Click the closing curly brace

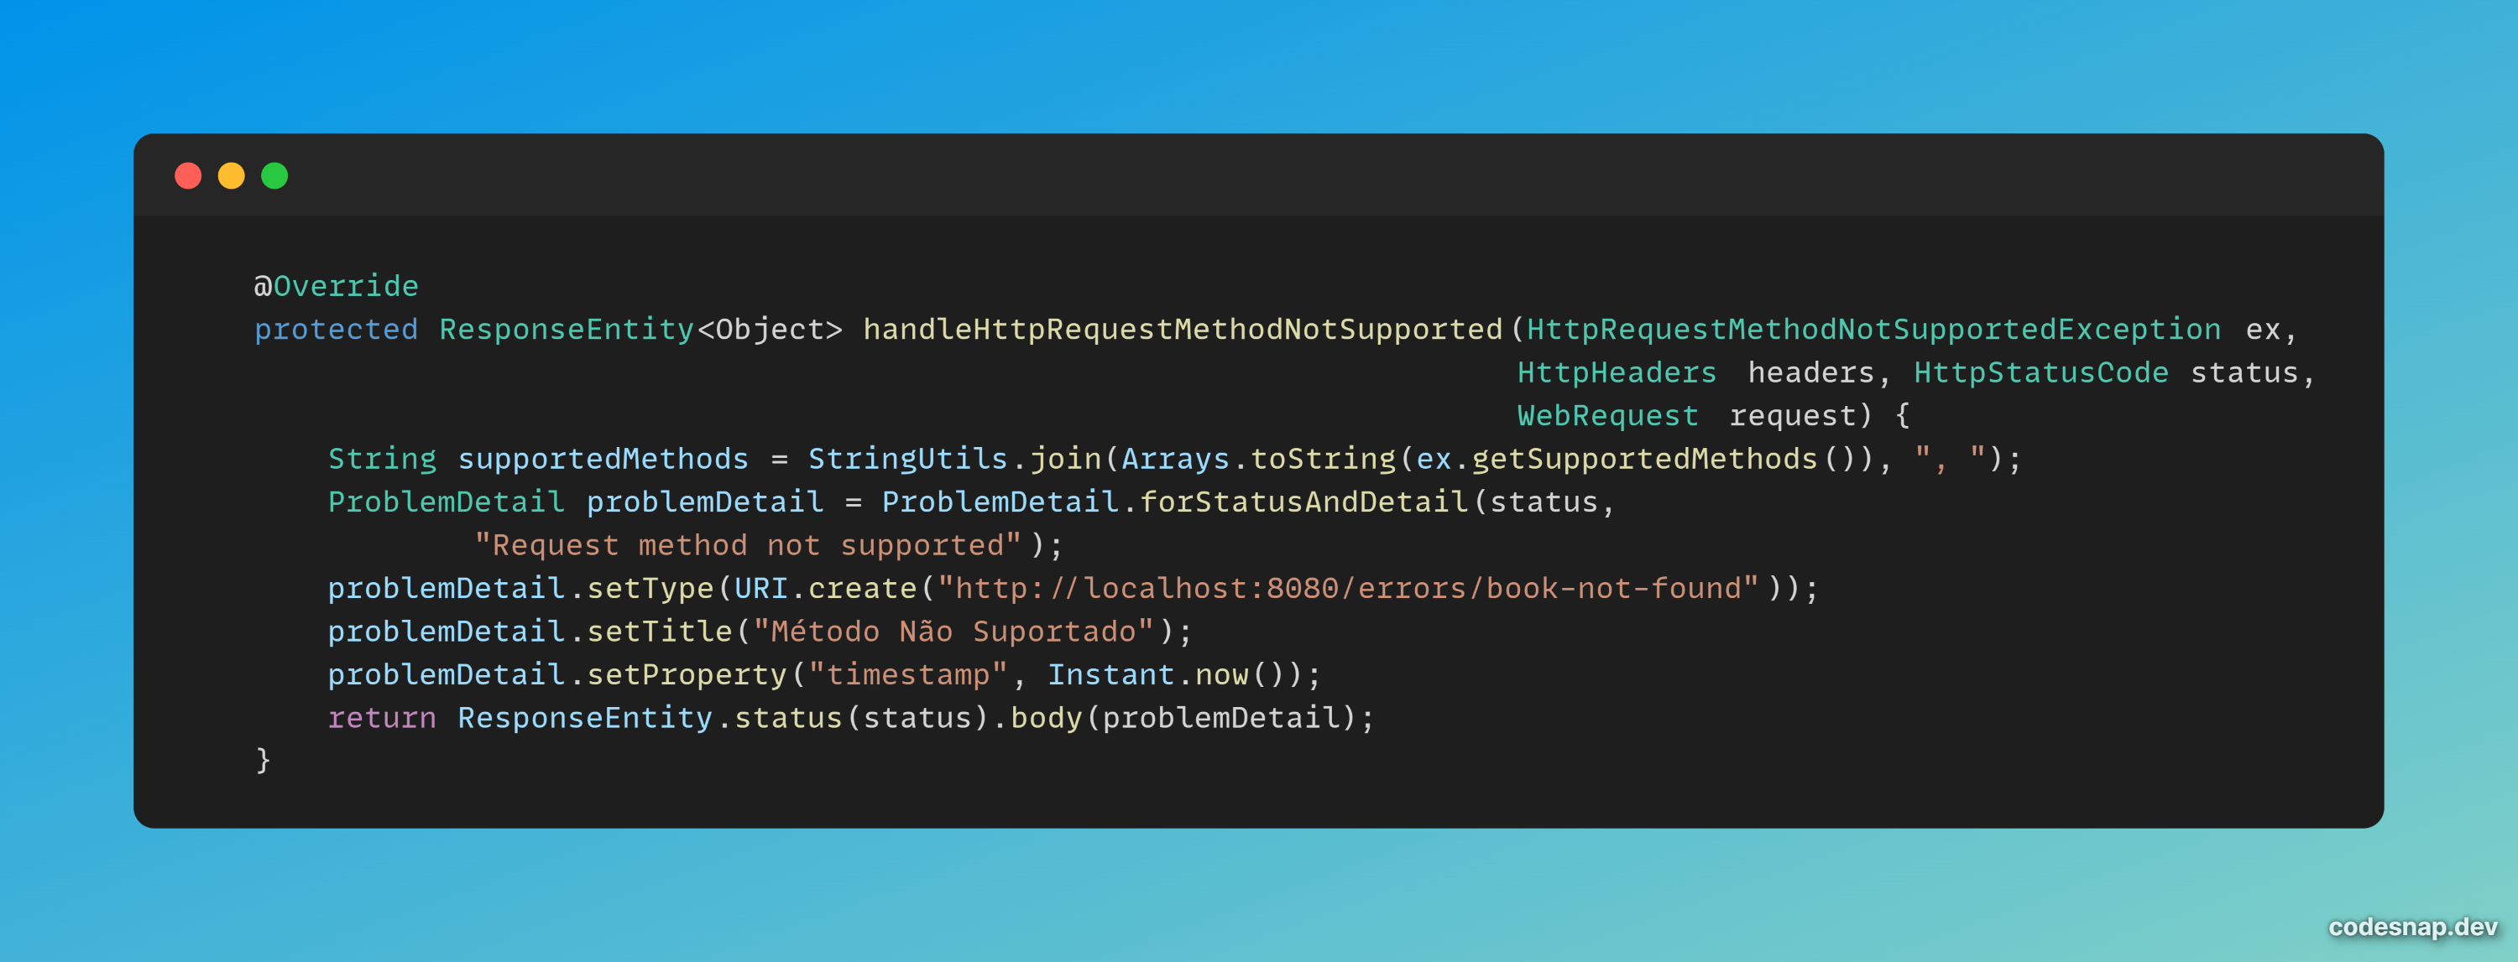[263, 760]
